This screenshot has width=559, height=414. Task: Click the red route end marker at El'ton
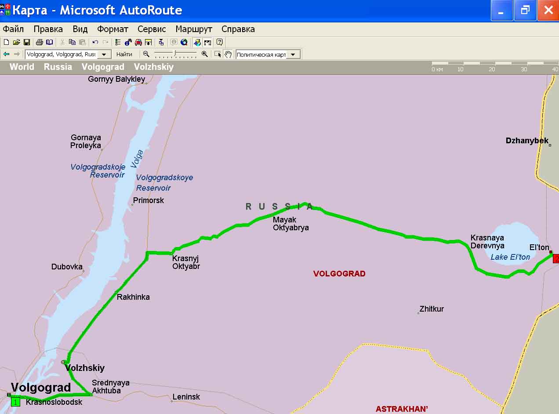point(556,258)
